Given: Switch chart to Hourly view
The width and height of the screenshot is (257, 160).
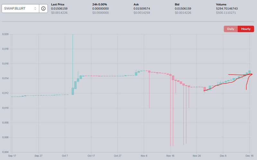Looking at the screenshot, I should (x=246, y=29).
